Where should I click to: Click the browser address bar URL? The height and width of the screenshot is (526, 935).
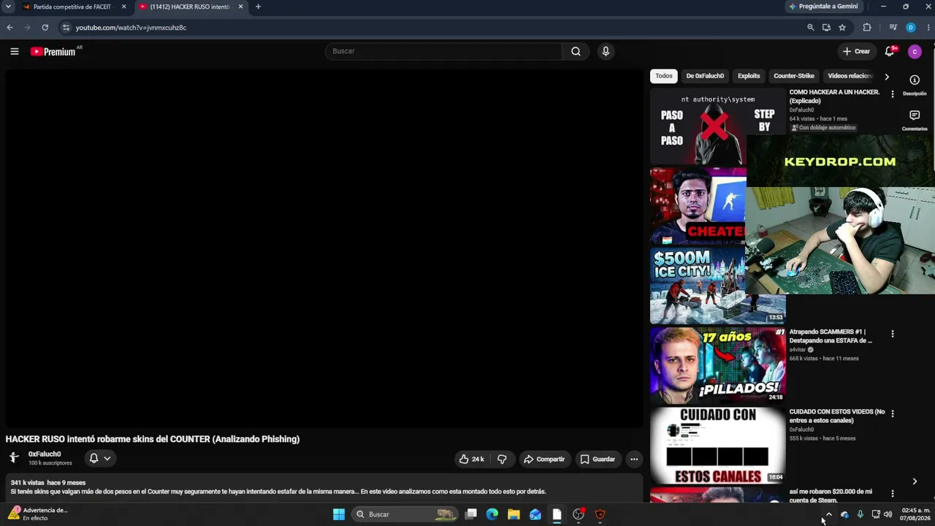(131, 28)
